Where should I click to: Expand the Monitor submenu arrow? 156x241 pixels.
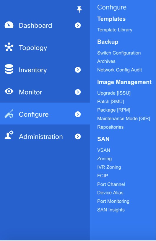[x=78, y=92]
